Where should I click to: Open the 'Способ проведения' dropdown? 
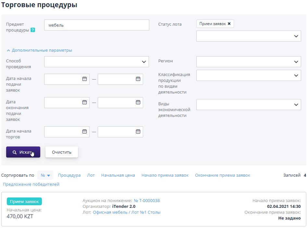click(96, 61)
